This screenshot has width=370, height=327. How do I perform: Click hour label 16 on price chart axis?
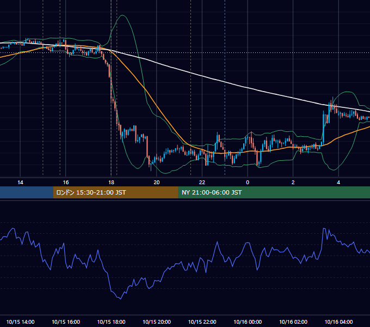pyautogui.click(x=66, y=182)
